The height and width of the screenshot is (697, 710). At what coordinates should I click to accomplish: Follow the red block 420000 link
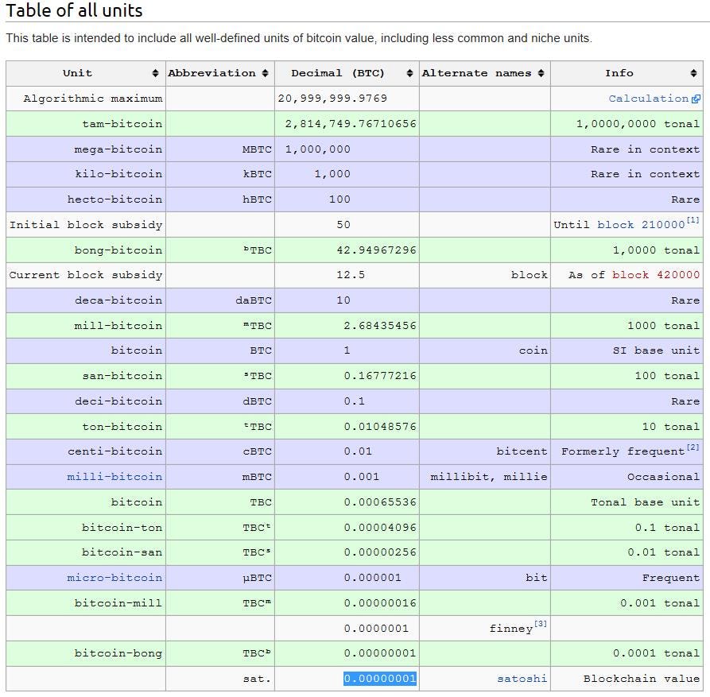point(656,275)
